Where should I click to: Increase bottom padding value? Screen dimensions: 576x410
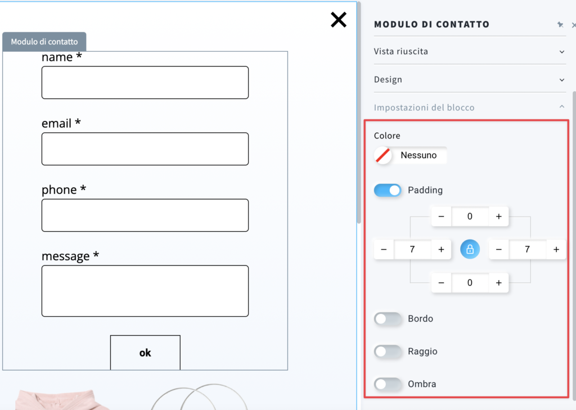[x=498, y=283]
